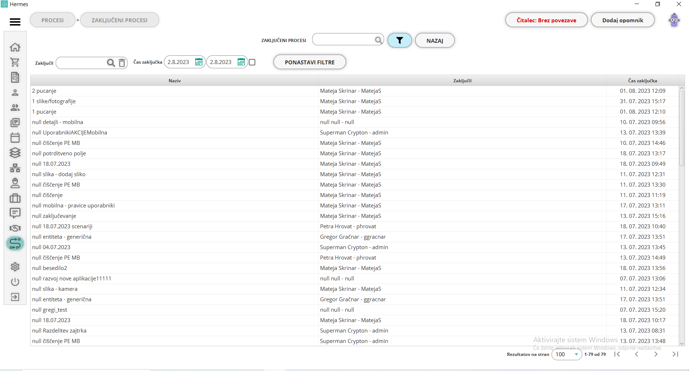Click the logout exit arrow icon

pyautogui.click(x=15, y=297)
